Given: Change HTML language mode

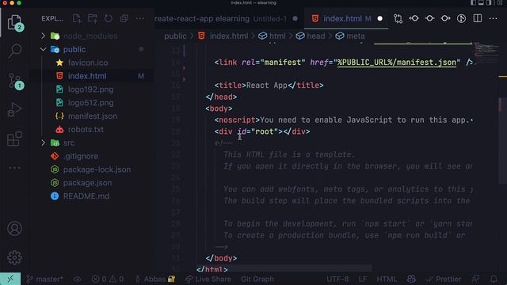Looking at the screenshot, I should coord(387,279).
